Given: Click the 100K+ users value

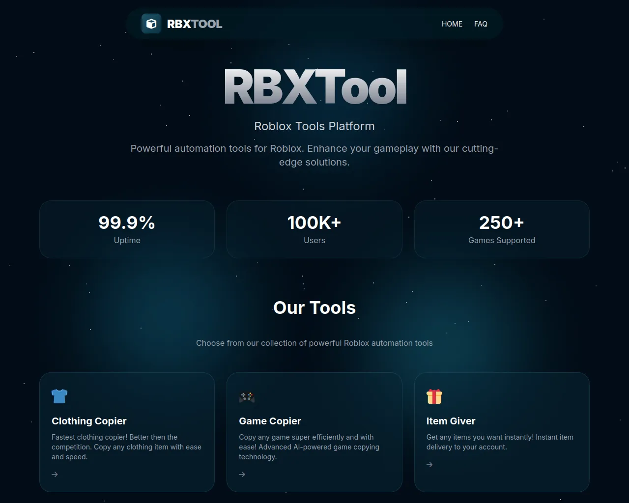Looking at the screenshot, I should tap(314, 223).
